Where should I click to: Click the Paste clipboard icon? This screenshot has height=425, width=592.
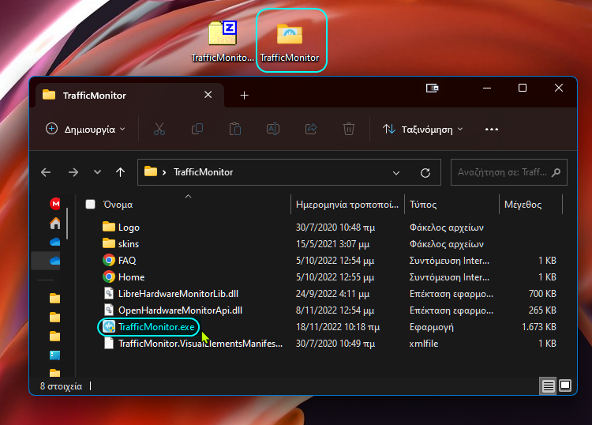(235, 130)
